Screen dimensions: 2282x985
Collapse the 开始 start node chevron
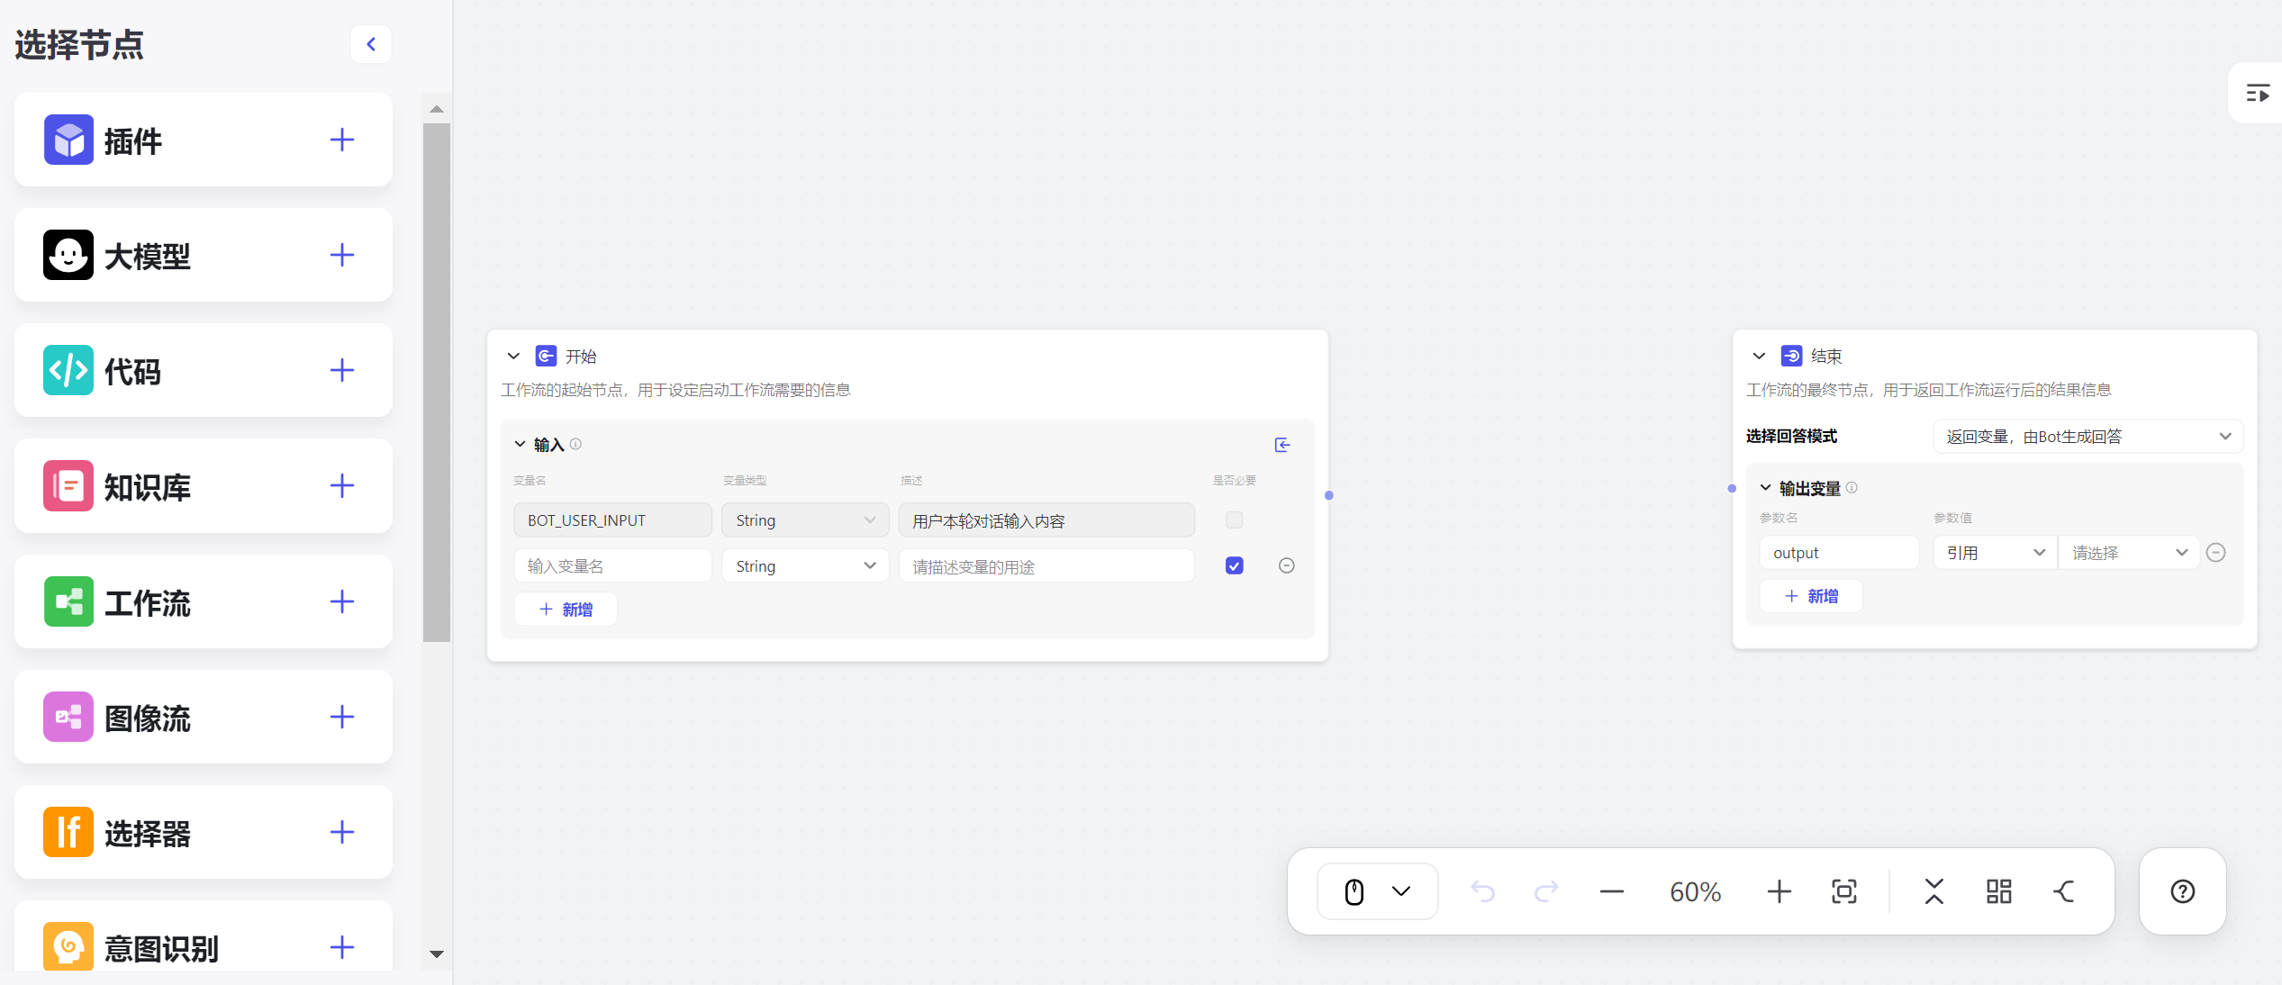(513, 357)
